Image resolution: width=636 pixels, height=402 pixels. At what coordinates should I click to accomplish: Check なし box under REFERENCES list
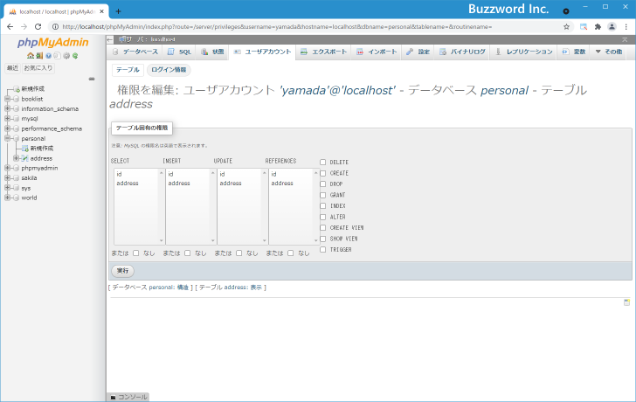point(290,253)
